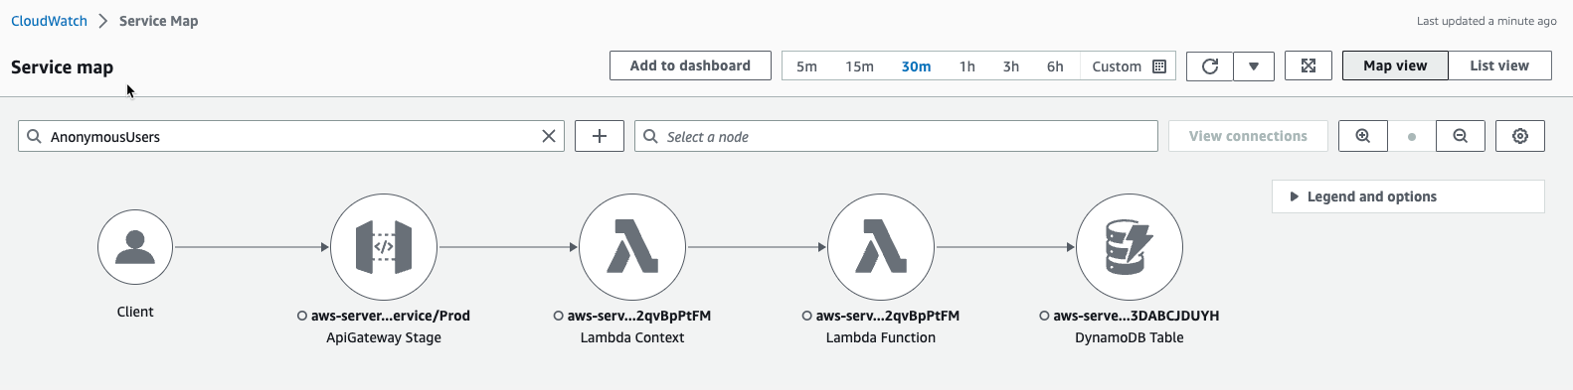Viewport: 1573px width, 390px height.
Task: Click the status circle beside aws-server...ervice/Prod
Action: point(302,316)
